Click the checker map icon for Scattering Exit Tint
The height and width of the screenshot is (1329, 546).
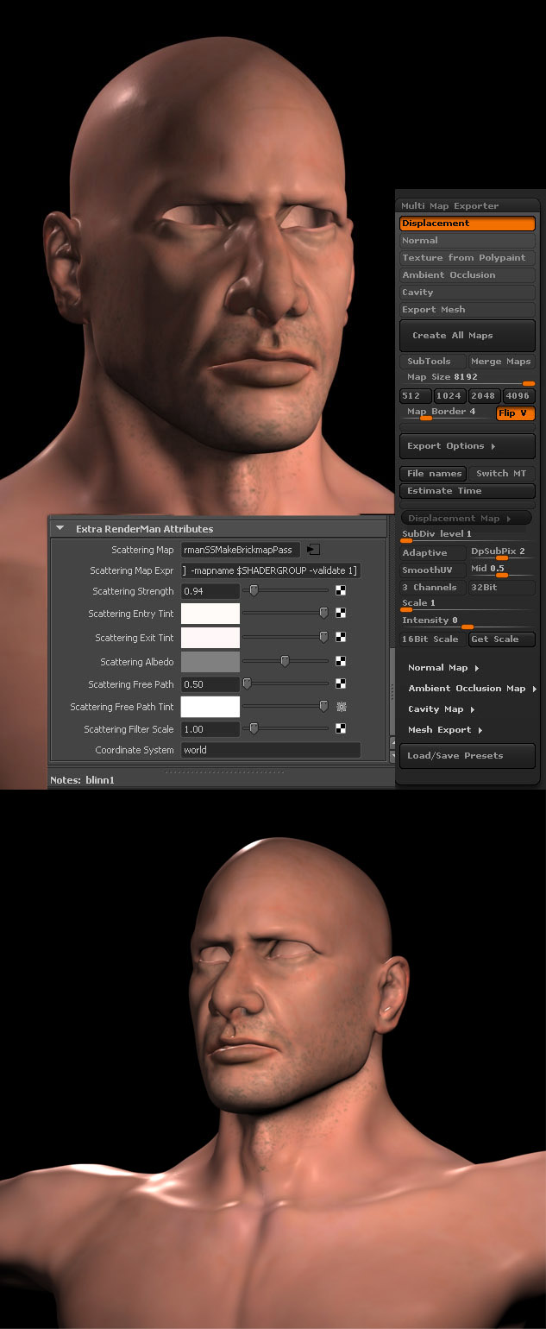pos(341,638)
